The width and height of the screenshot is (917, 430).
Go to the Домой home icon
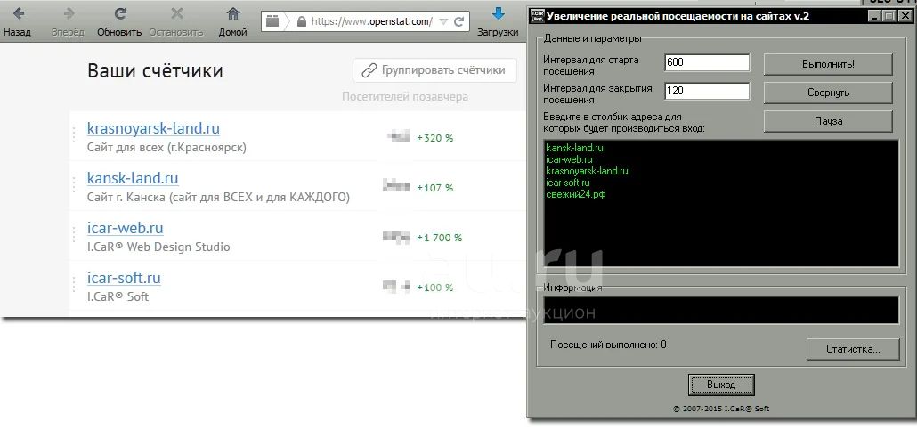[233, 12]
